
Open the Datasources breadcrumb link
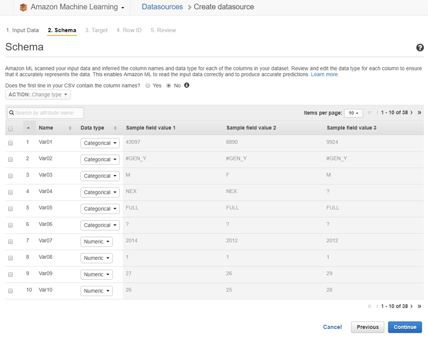tap(162, 7)
